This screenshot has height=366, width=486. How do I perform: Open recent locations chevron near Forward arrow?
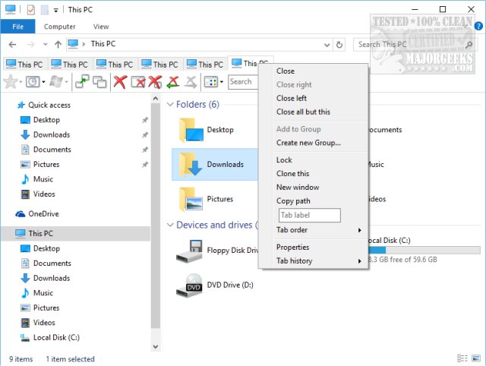[x=46, y=45]
